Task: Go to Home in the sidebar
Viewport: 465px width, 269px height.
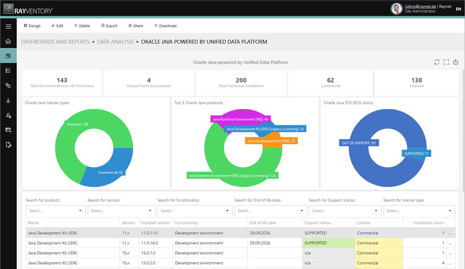Action: 8,41
